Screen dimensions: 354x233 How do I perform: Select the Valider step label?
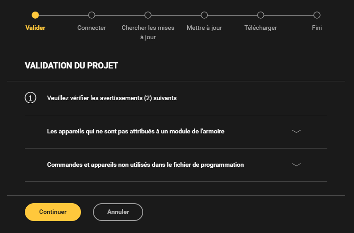pyautogui.click(x=36, y=28)
